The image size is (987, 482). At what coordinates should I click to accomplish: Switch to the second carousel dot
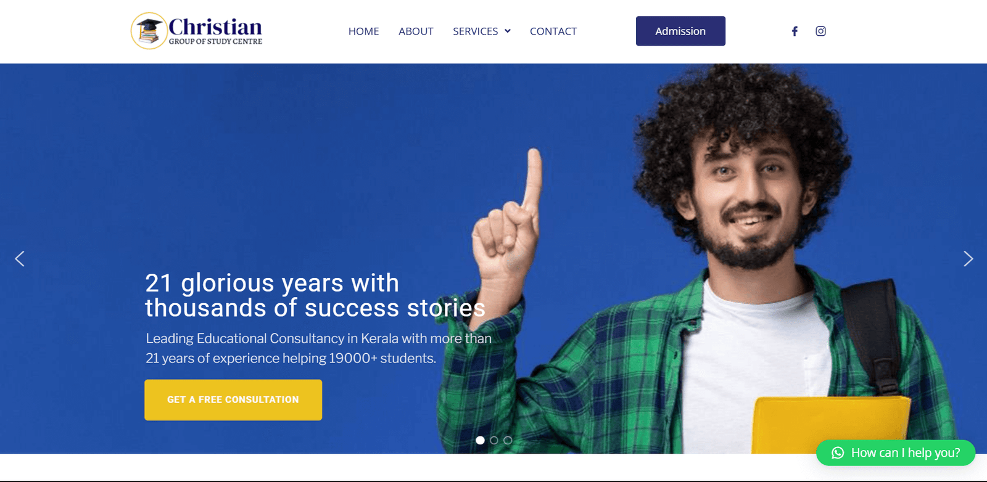point(493,440)
